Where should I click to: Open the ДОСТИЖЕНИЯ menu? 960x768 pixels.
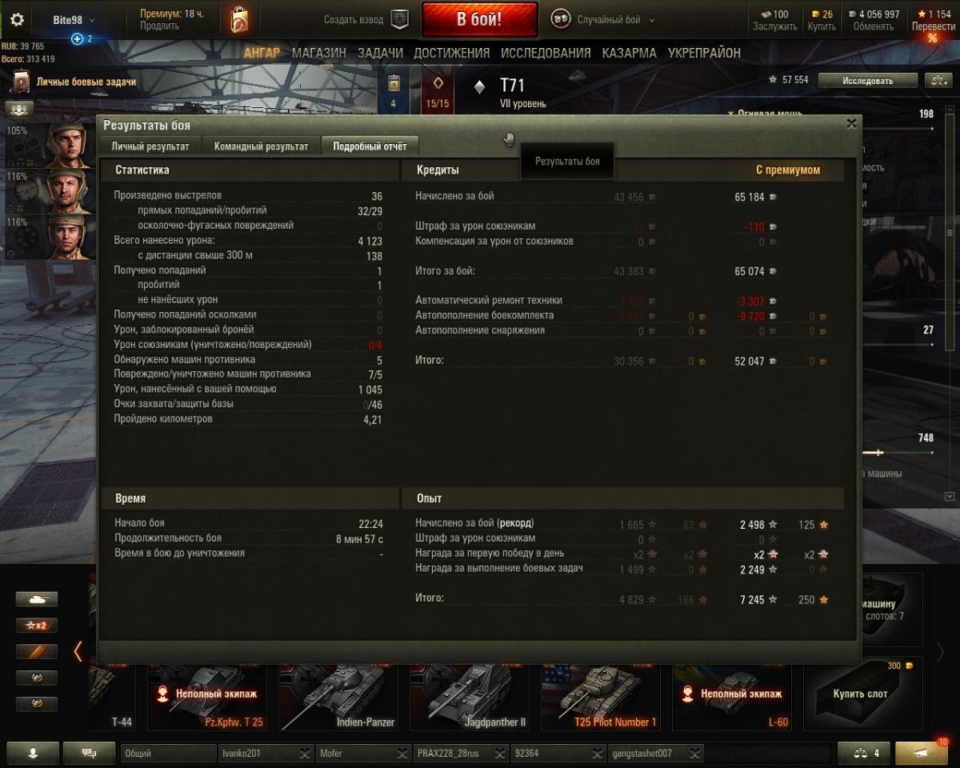click(451, 53)
